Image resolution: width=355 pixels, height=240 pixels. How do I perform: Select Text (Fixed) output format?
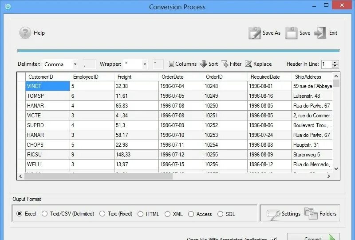103,214
